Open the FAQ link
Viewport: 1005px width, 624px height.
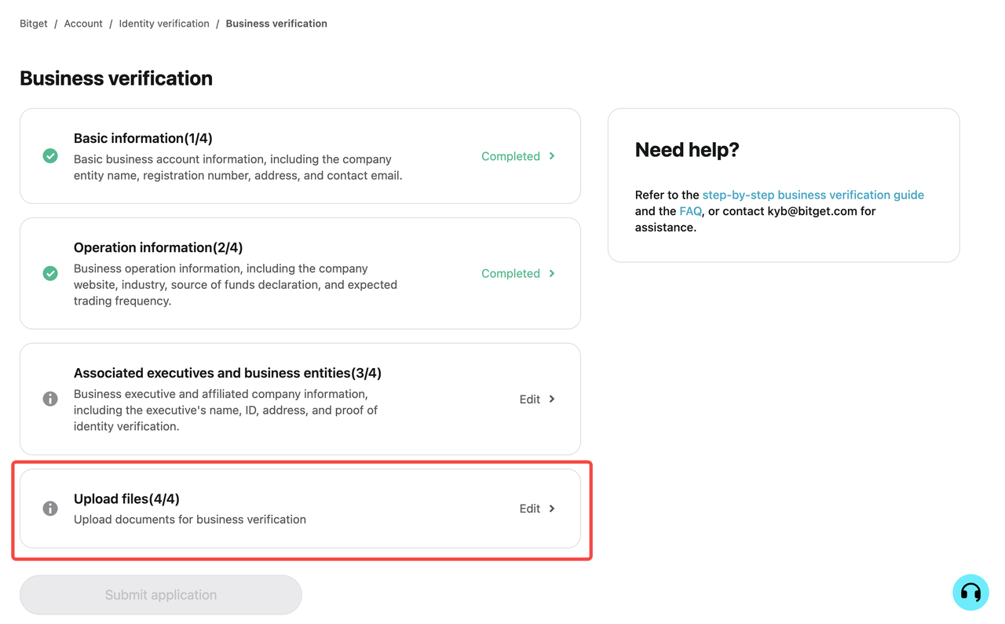click(x=690, y=211)
